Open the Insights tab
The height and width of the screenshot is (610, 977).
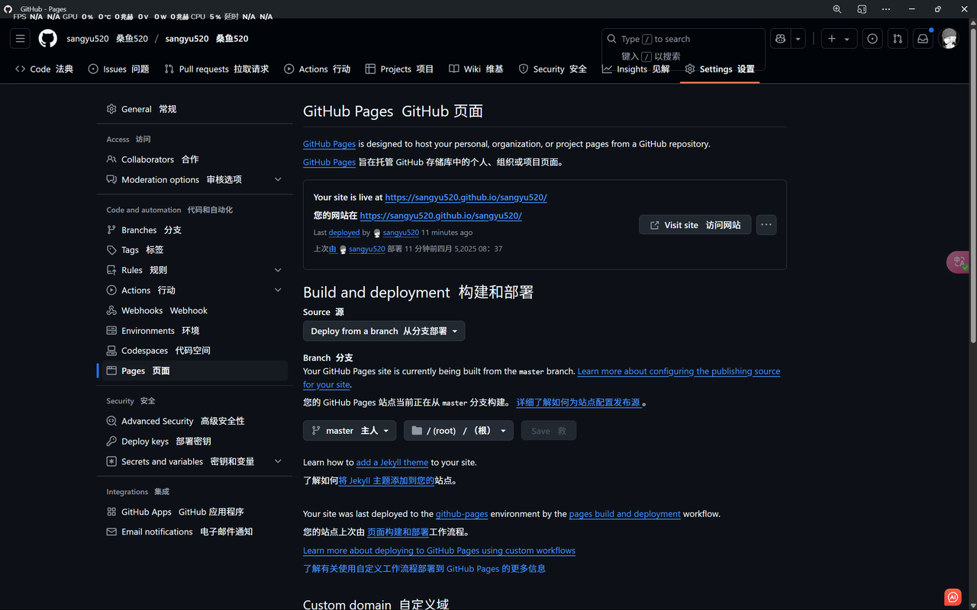point(636,69)
